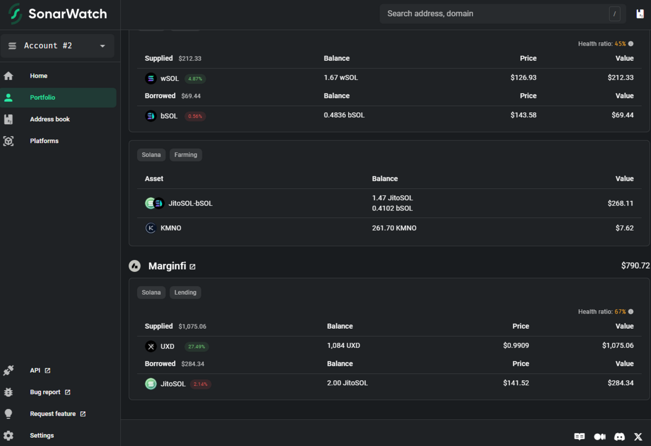Open the API external link

pyautogui.click(x=40, y=371)
